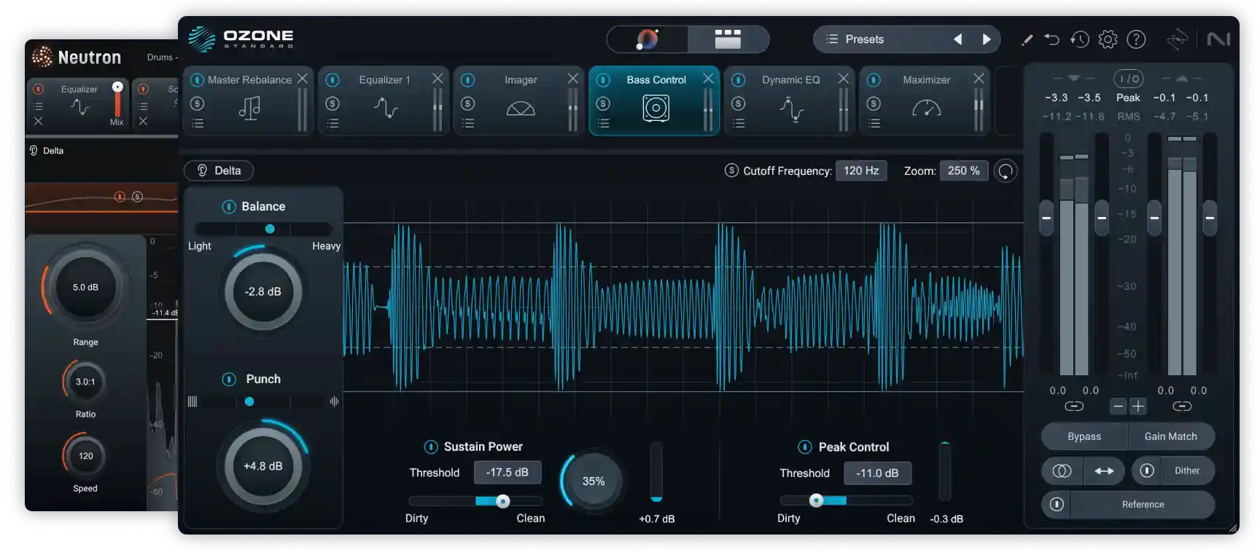Toggle Peak Control power button

coord(805,447)
